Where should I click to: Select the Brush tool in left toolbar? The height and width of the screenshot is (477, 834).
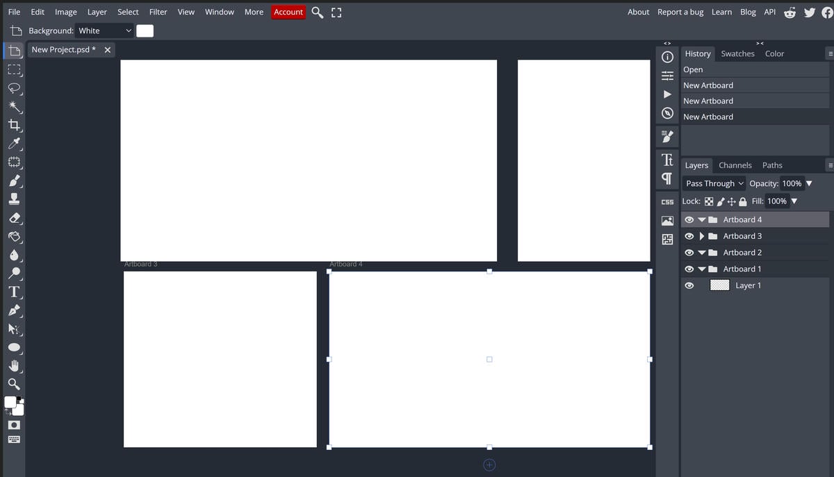14,181
